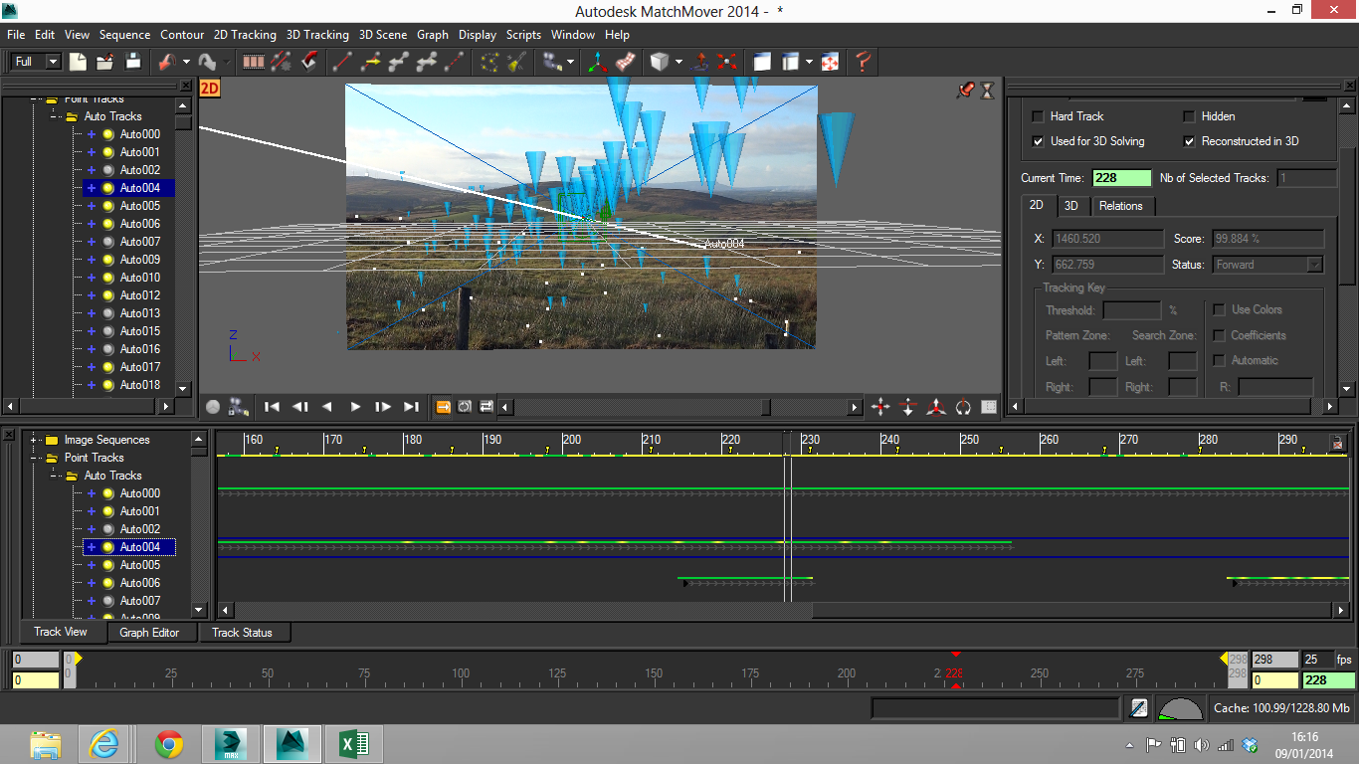
Task: Click the hourglass icon in viewport corner
Action: tap(987, 91)
